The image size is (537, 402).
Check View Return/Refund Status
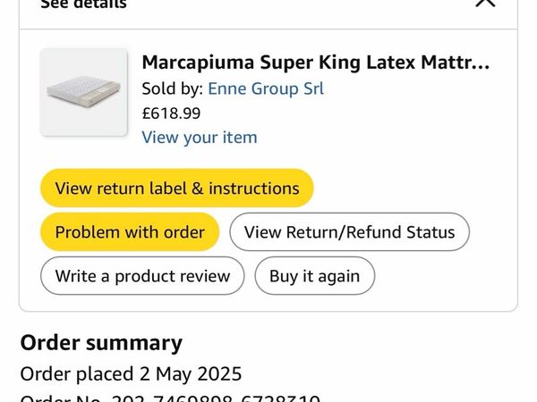(x=349, y=231)
